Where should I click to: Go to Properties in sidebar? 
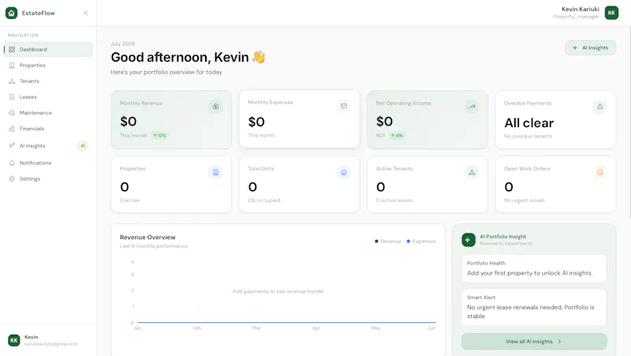coord(48,66)
